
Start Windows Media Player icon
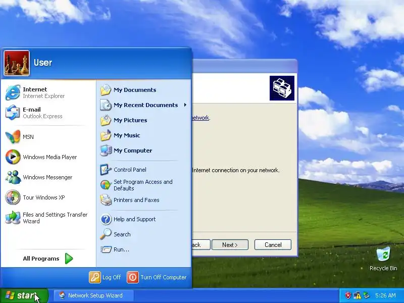tap(13, 157)
